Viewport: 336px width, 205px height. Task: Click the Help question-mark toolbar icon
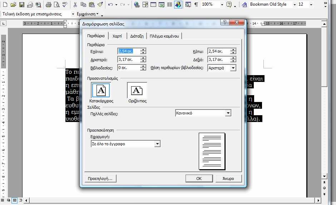click(229, 5)
